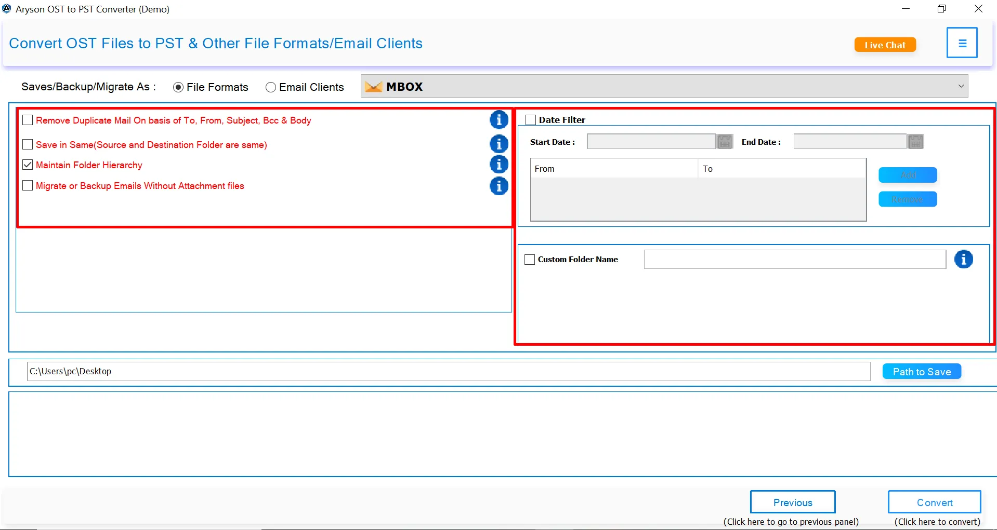Click the To column header

click(x=781, y=169)
